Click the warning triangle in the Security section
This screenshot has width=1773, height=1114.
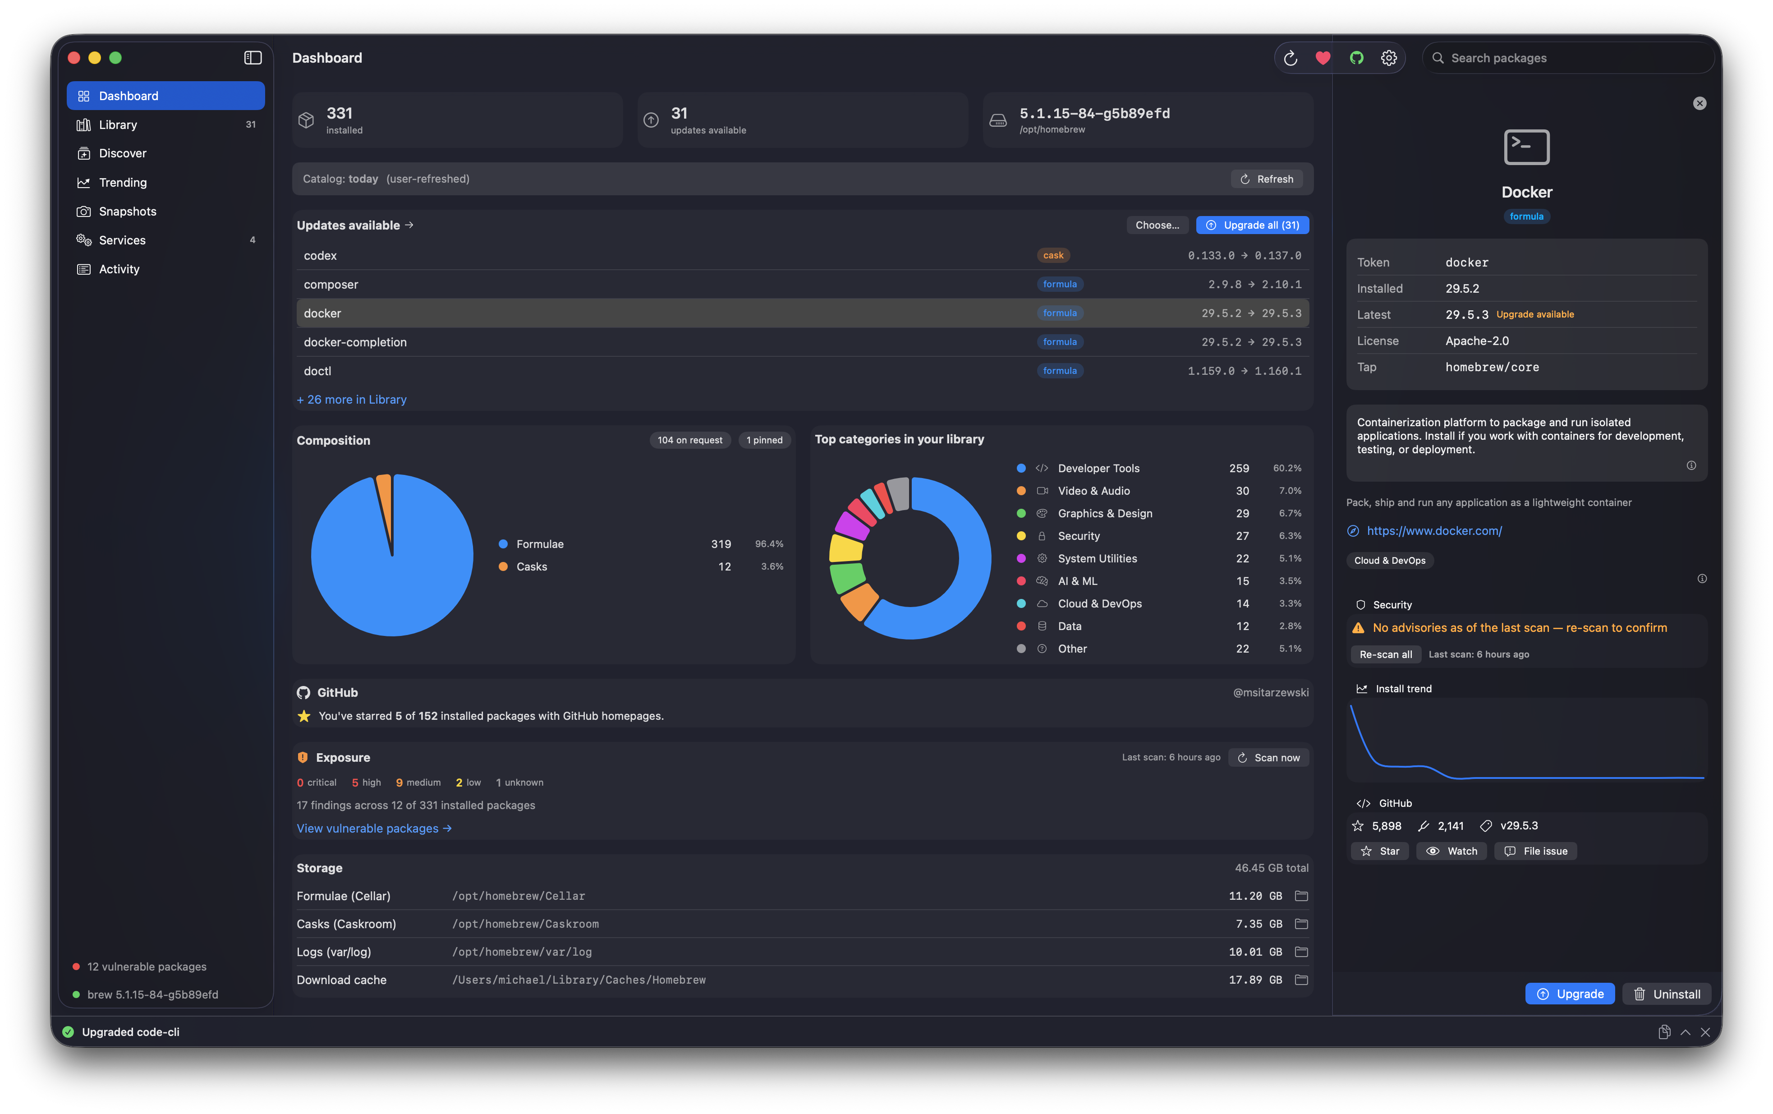[1359, 628]
